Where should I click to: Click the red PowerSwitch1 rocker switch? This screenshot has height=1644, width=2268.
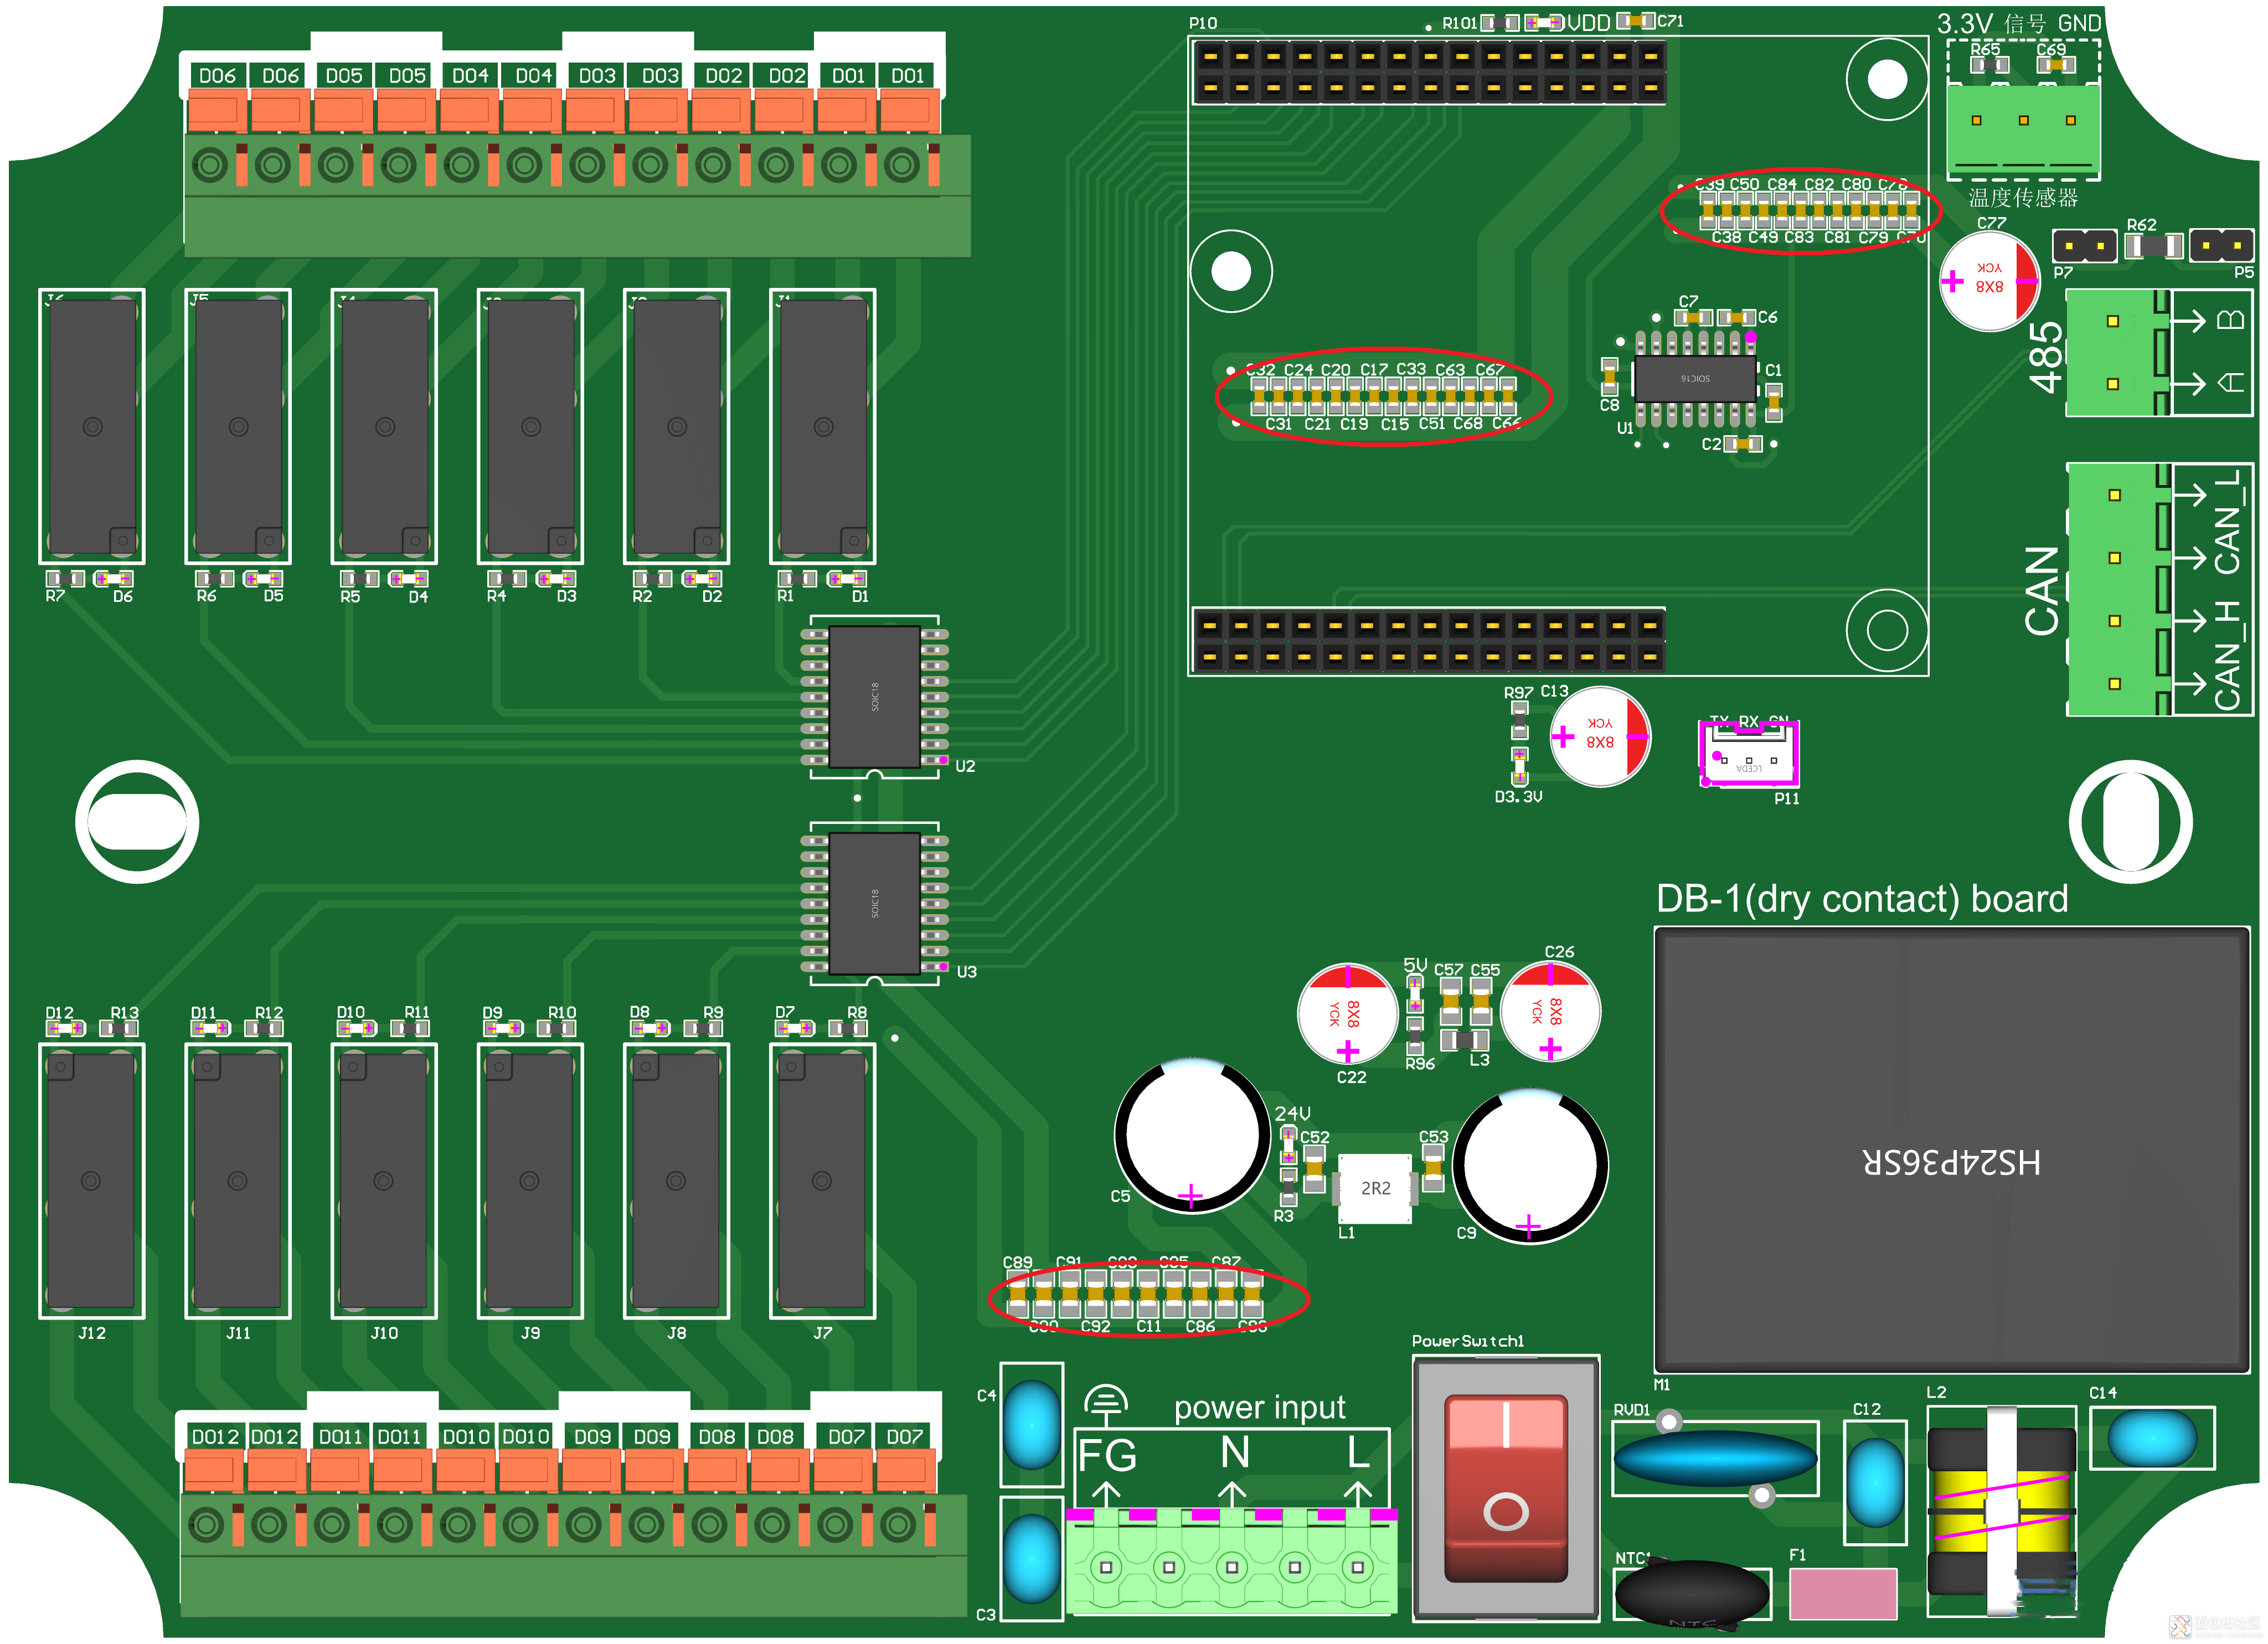[1505, 1489]
